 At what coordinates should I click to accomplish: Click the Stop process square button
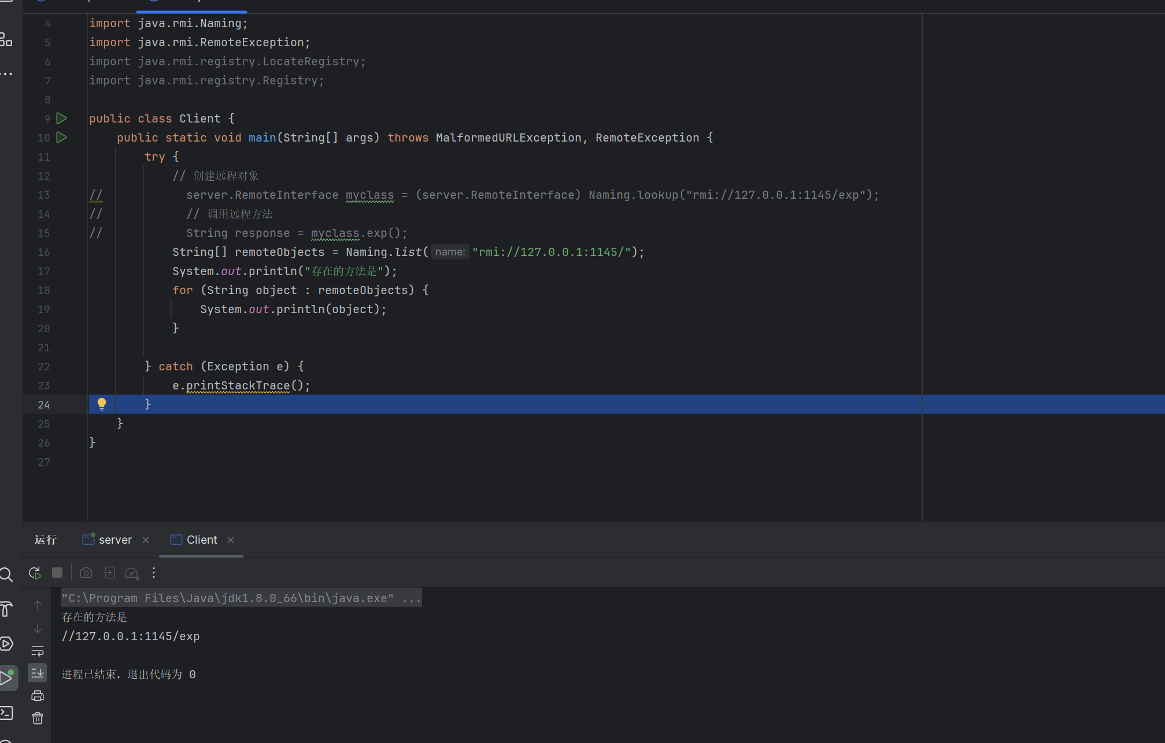click(57, 573)
